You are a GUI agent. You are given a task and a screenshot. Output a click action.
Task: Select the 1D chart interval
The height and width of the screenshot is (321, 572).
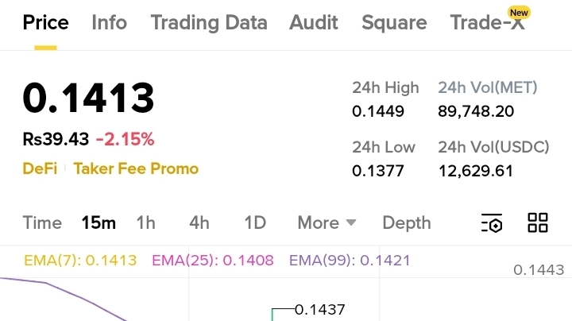[x=254, y=223]
